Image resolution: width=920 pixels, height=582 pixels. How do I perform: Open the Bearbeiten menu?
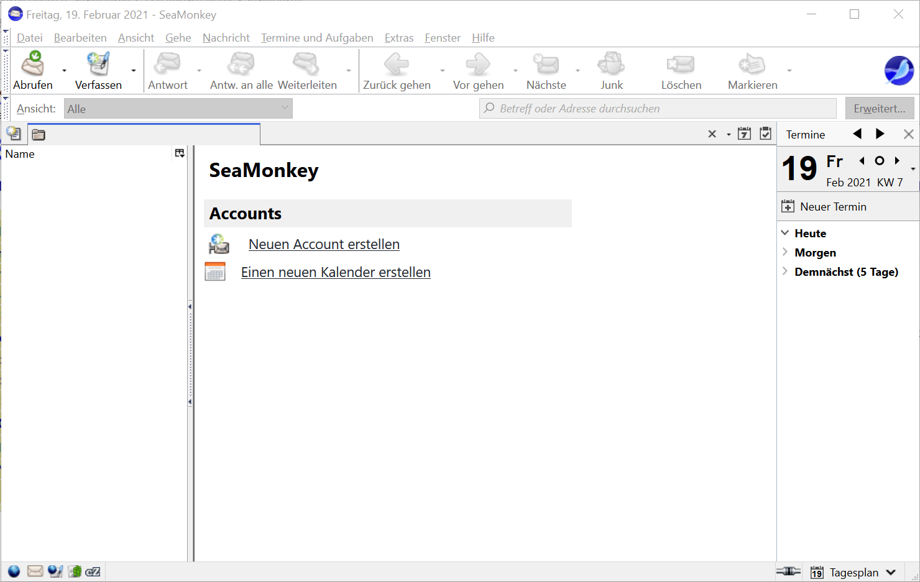pyautogui.click(x=80, y=38)
